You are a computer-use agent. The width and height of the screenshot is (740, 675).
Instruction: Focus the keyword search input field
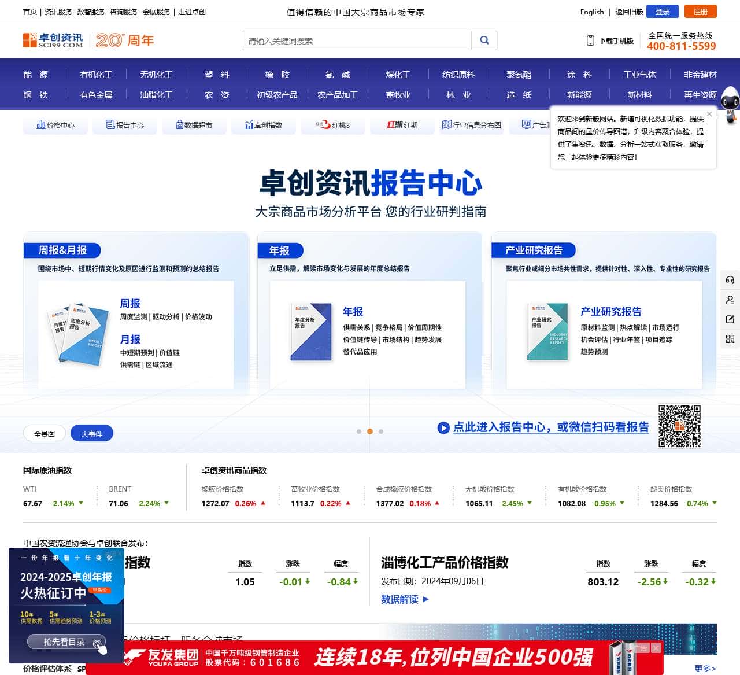point(357,40)
